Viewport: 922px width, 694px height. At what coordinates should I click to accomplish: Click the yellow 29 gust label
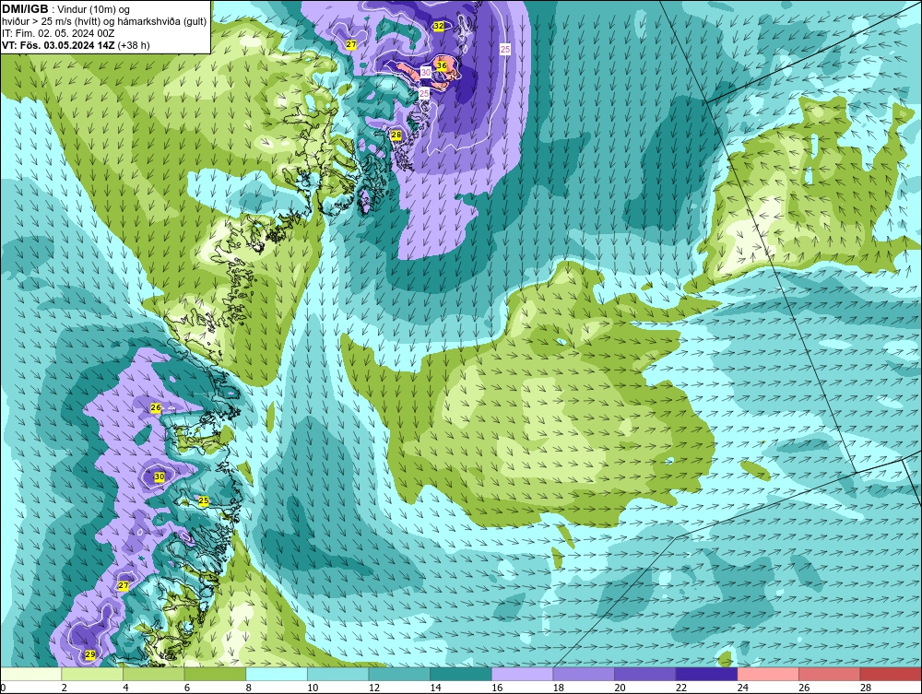point(90,654)
